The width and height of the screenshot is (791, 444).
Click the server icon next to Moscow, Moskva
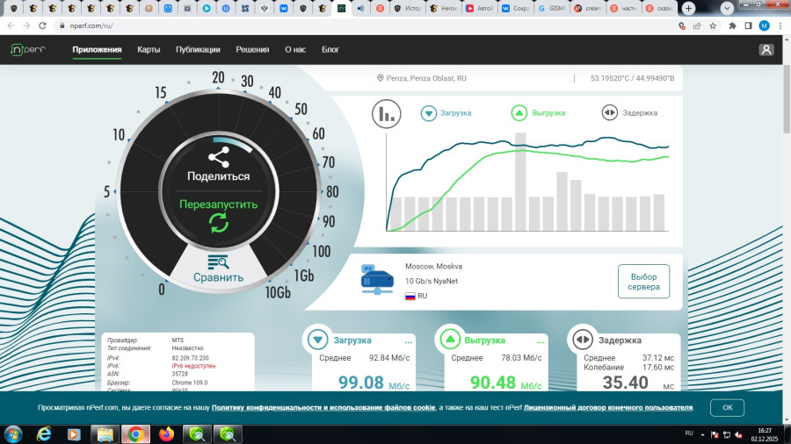[x=377, y=281]
